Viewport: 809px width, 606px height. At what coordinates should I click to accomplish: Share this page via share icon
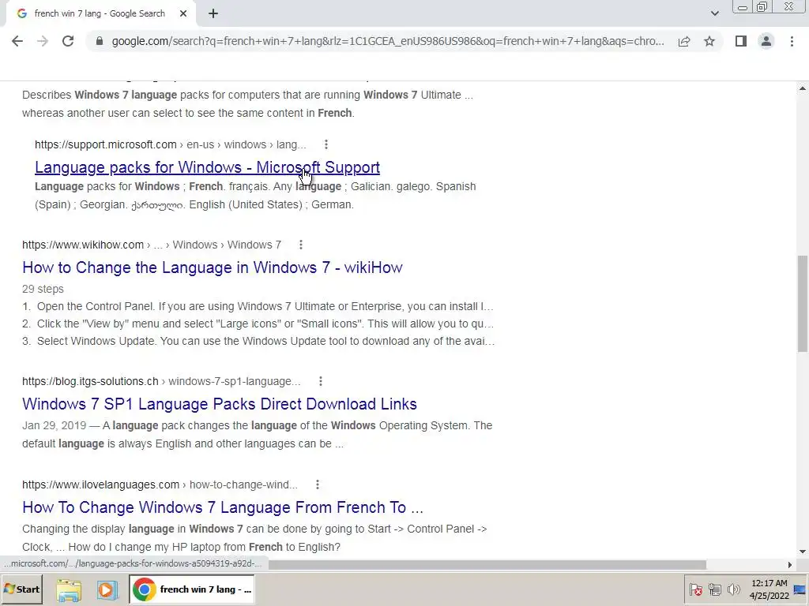point(684,41)
